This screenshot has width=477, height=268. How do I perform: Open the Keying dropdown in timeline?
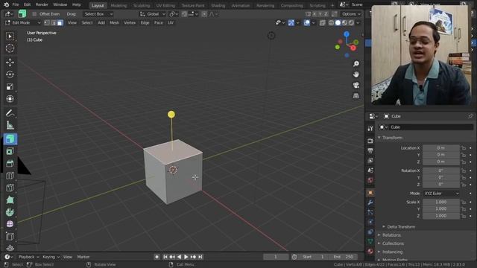tap(51, 257)
